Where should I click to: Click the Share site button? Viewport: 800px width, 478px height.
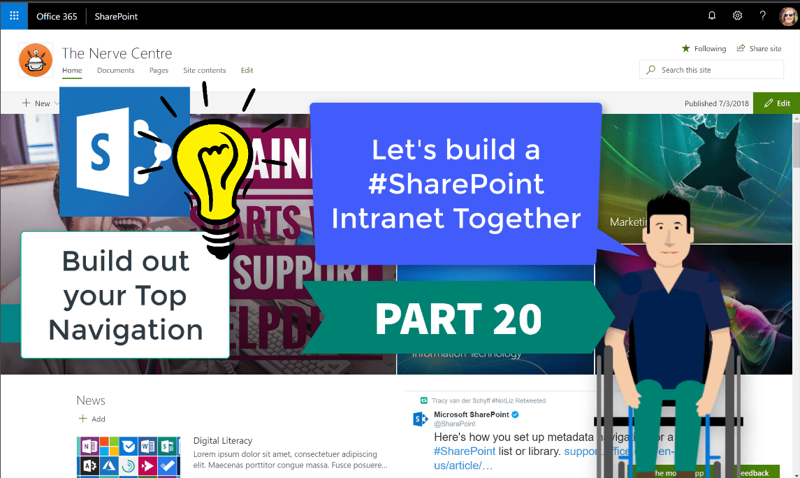tap(759, 49)
